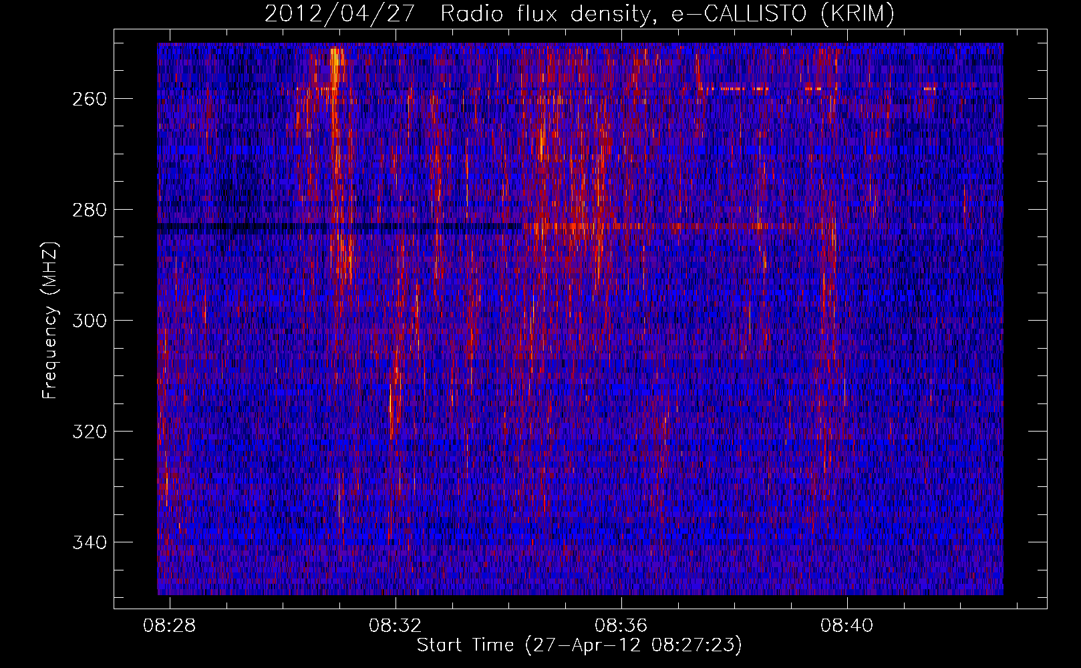Image resolution: width=1081 pixels, height=668 pixels.
Task: Click the 260 frequency tick label
Action: point(89,99)
